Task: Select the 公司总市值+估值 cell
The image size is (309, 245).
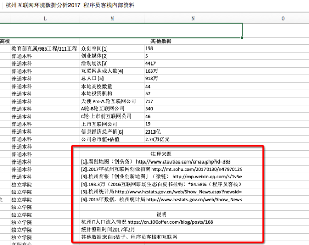Action: coord(112,139)
